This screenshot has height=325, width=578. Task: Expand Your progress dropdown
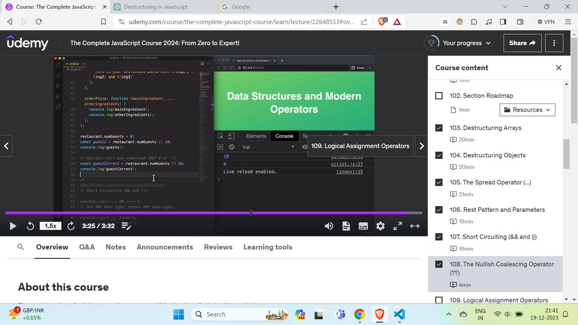pos(458,43)
